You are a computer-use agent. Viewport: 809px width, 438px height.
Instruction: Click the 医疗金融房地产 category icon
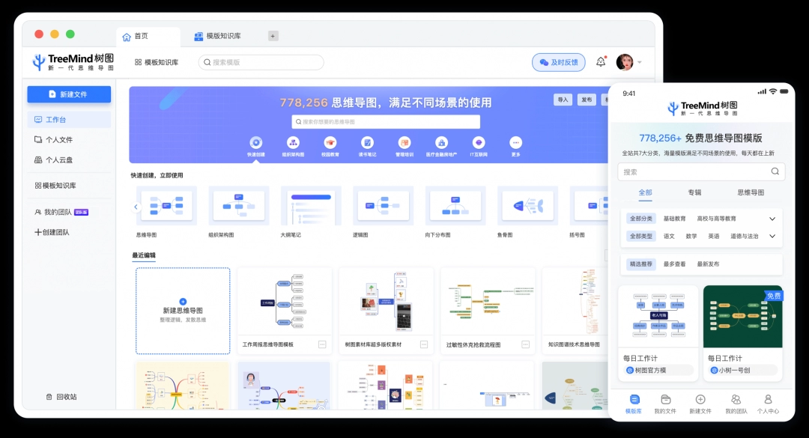[440, 142]
